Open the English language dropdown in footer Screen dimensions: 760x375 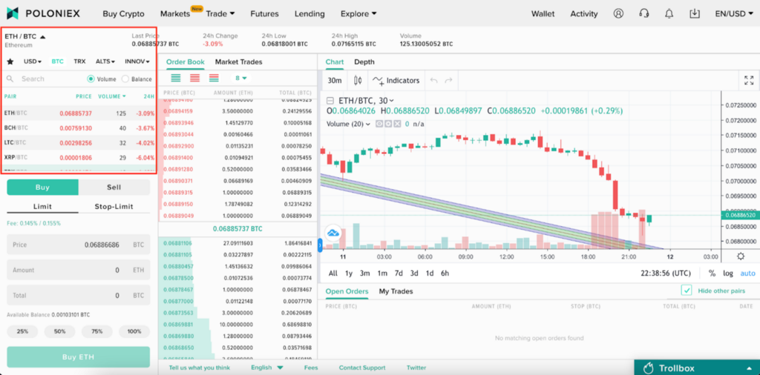pos(266,368)
